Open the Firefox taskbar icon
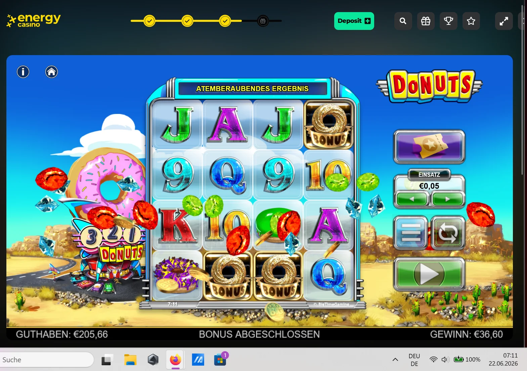 tap(175, 360)
